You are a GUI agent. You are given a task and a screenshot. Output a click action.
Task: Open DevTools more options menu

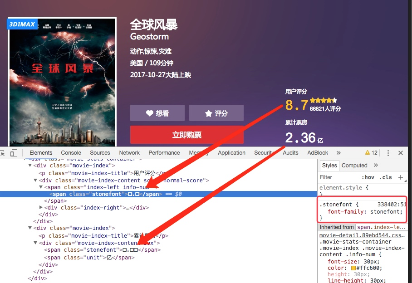pyautogui.click(x=388, y=153)
